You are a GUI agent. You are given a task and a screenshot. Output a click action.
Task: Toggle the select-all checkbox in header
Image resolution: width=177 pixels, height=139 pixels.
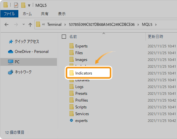64,36
